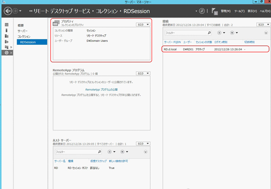
Task: Open the 接続 section タスク dropdown
Action: coord(263,25)
